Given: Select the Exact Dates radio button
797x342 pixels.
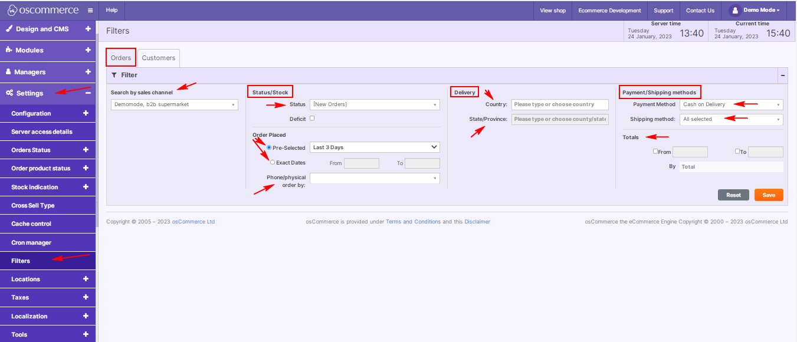Looking at the screenshot, I should (x=272, y=162).
